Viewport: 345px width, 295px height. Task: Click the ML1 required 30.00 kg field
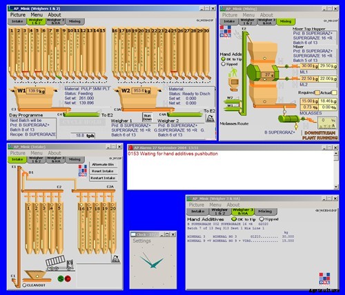tap(309, 66)
